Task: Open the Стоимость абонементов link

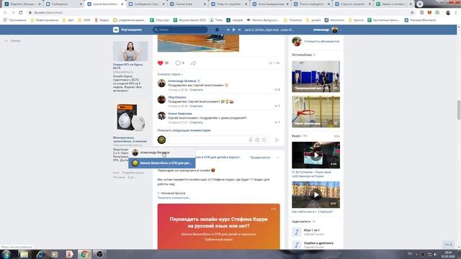Action: [x=322, y=42]
